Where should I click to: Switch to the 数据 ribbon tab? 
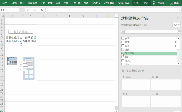pos(50,3)
